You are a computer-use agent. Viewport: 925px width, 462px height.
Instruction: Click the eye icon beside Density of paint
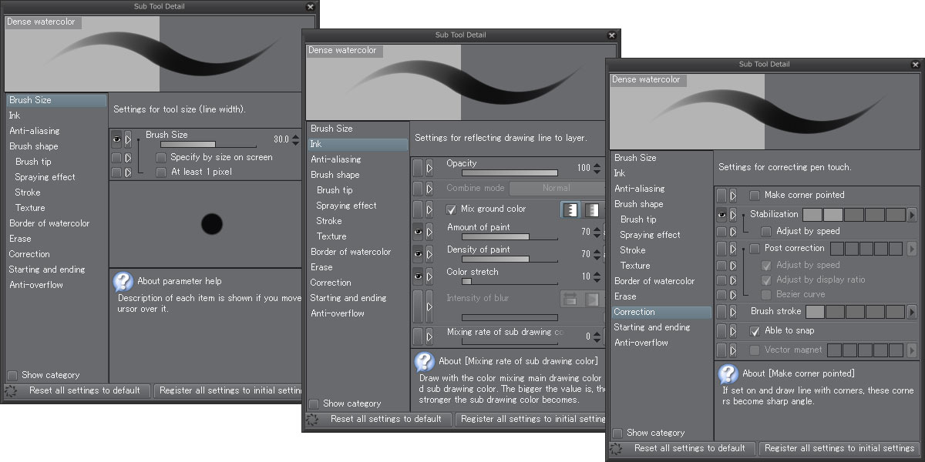(x=418, y=253)
